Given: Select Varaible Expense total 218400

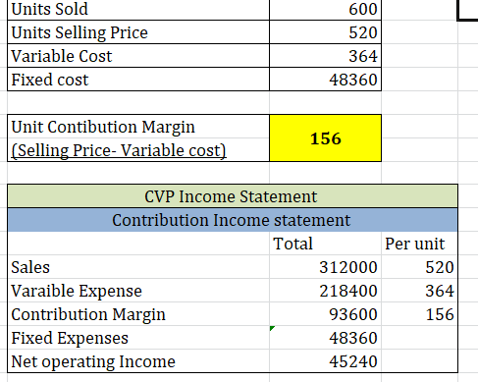Looking at the screenshot, I should pyautogui.click(x=348, y=291).
